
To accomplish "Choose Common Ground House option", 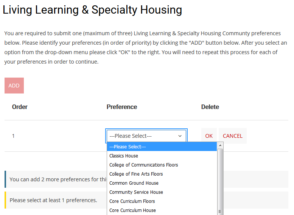I will click(x=134, y=183).
